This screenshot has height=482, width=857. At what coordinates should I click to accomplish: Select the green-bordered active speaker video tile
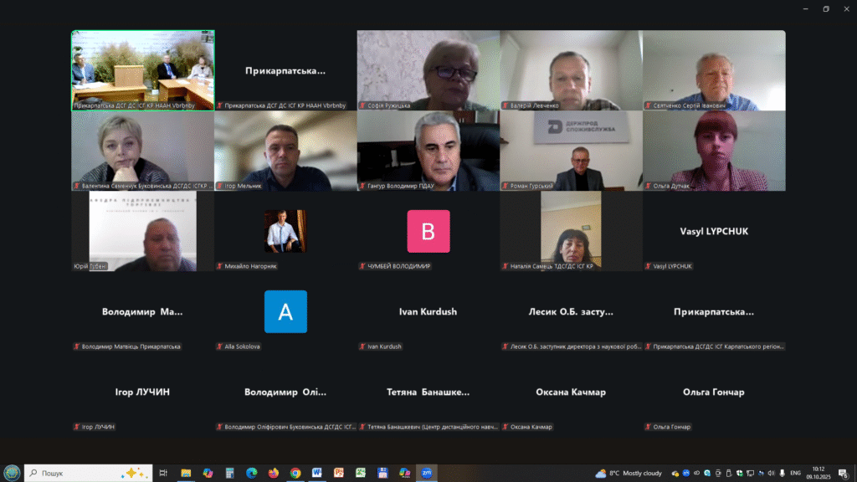[x=142, y=70]
